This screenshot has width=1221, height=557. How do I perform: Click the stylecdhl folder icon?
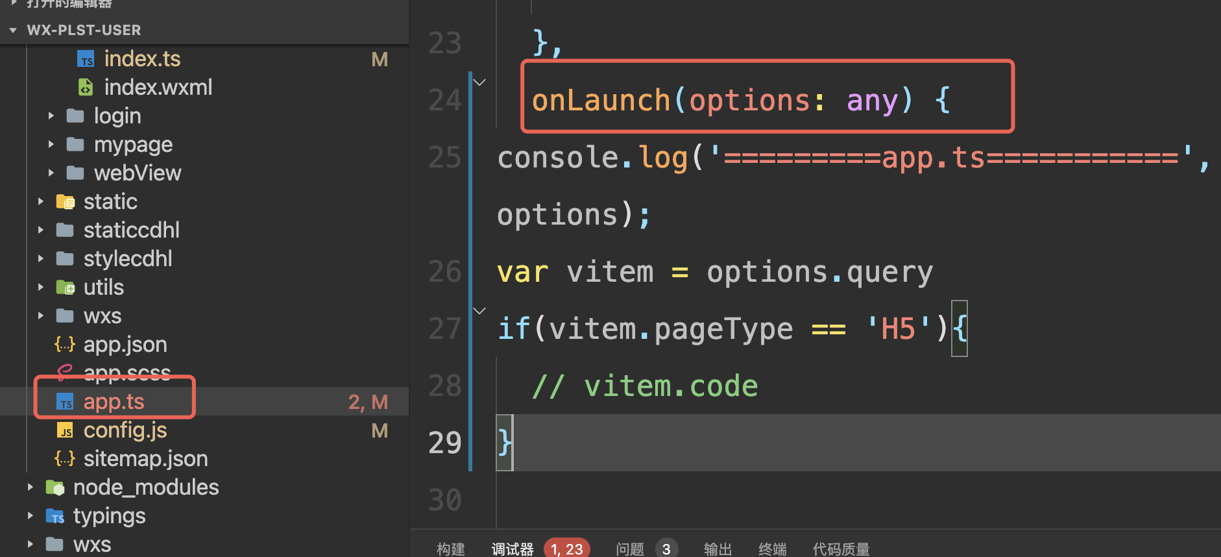65,258
